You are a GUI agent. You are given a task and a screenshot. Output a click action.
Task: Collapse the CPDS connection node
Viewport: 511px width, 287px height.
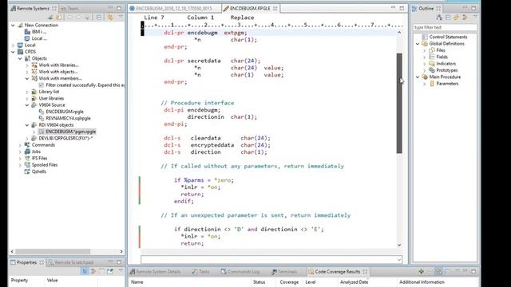click(13, 52)
